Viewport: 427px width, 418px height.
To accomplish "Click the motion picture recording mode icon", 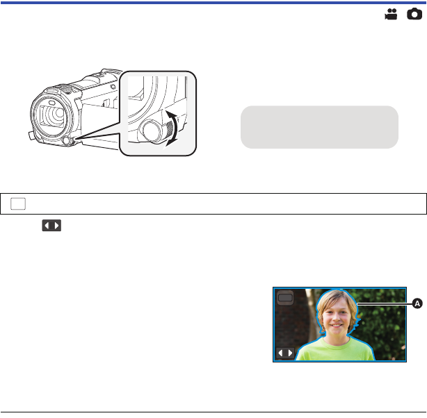I will point(391,14).
